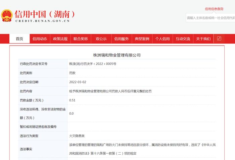The width and height of the screenshot is (235, 160).
Task: Click penalty content text 给予株洲瑞和物业管理有限公司罚款
Action: (x=110, y=91)
